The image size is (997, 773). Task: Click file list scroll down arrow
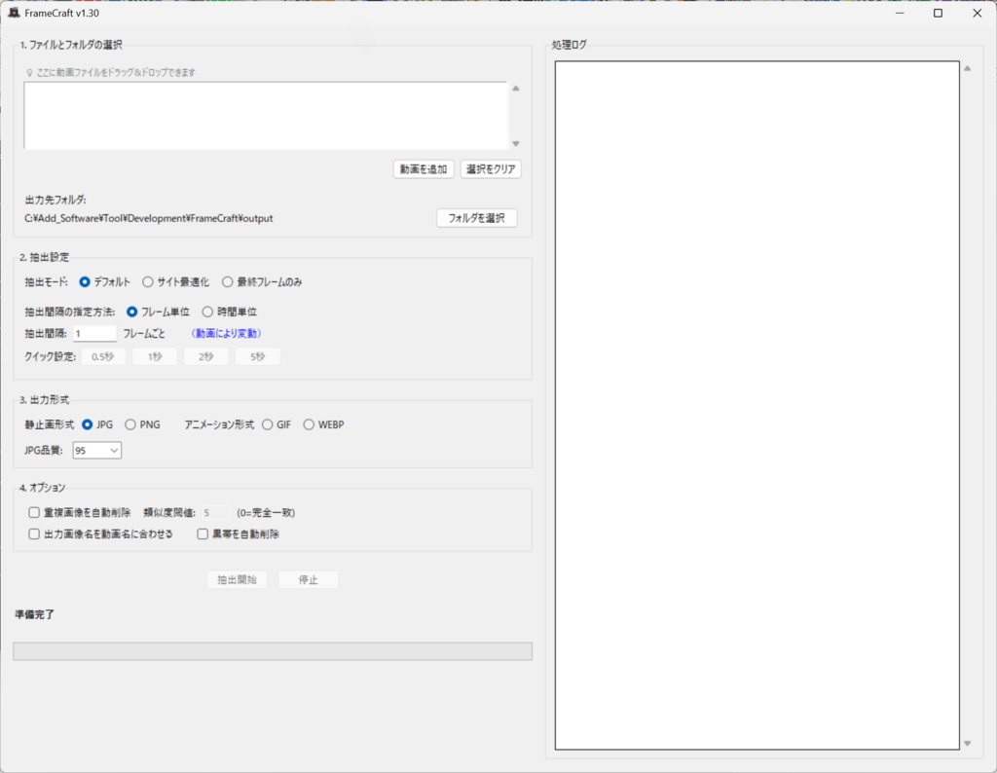tap(516, 144)
